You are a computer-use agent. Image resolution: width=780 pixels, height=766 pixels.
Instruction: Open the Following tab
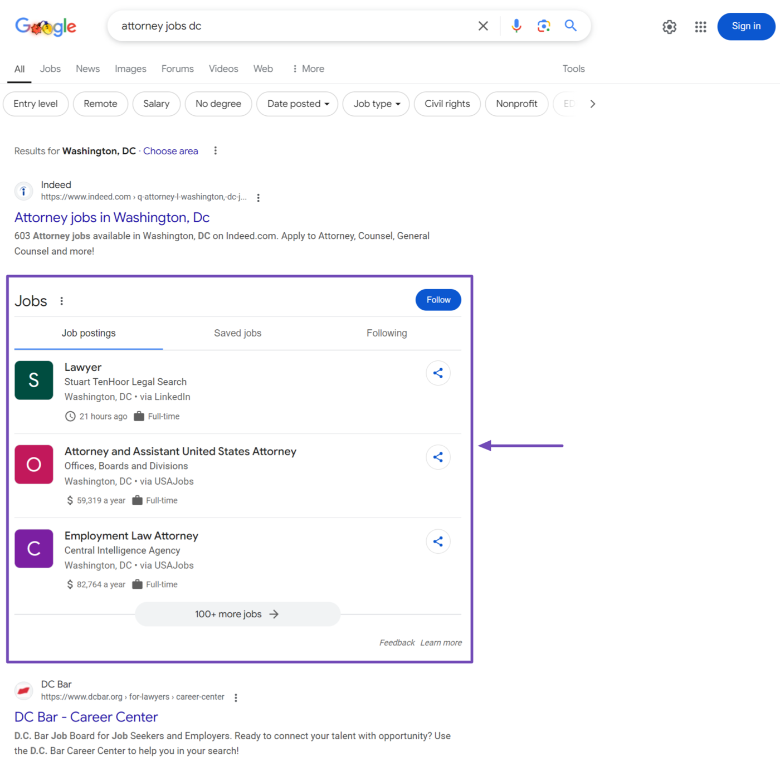pos(387,333)
